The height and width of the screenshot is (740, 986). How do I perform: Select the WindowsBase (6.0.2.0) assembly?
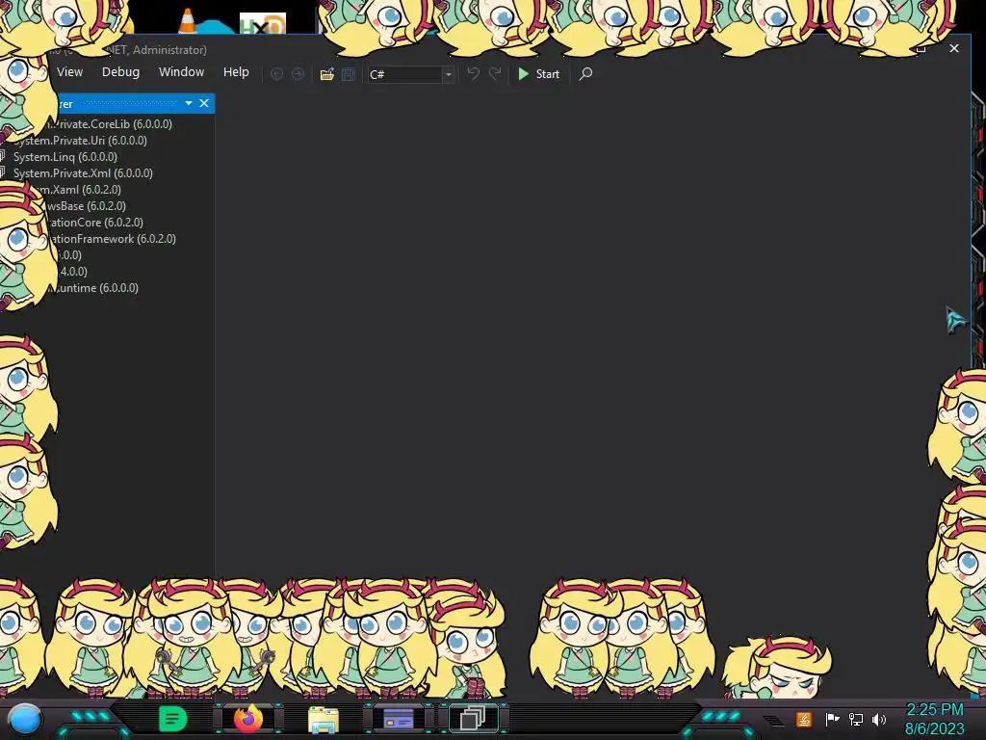click(x=86, y=206)
